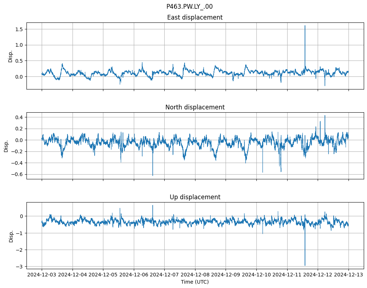Viewport: 367px width, 288px height.
Task: Select the 2024-12-13 date tick label
Action: [349, 275]
